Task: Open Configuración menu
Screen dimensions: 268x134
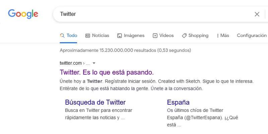Action: [252, 36]
